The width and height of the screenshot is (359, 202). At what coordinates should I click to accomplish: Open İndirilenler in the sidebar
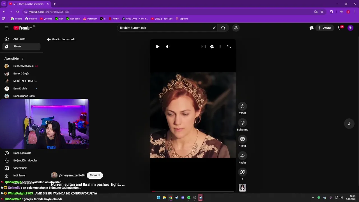click(21, 175)
